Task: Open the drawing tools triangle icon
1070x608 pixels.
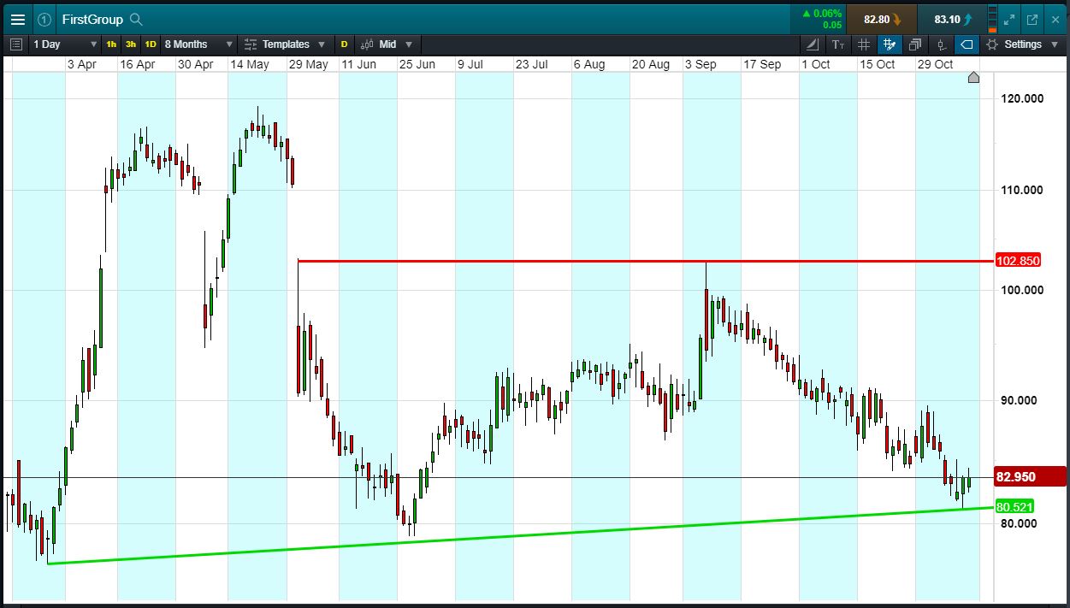Action: 812,44
